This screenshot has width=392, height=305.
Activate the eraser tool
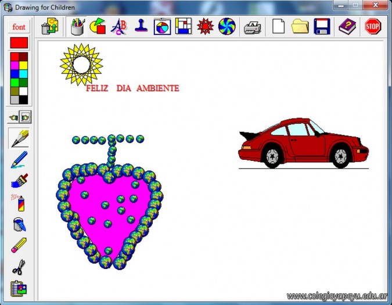point(19,245)
